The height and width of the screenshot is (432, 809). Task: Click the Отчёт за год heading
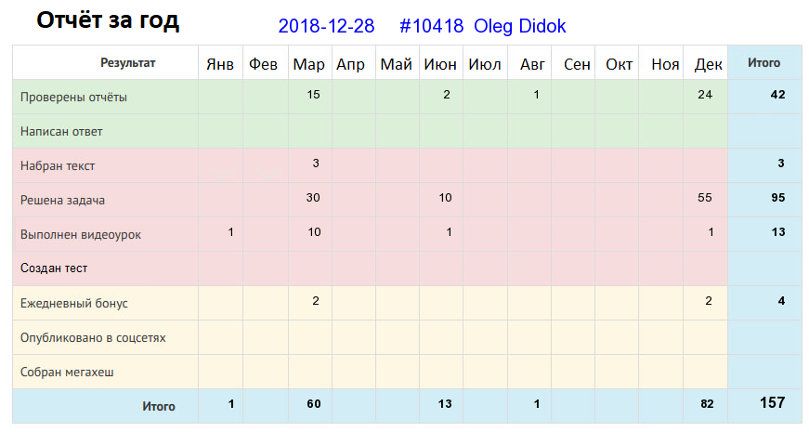(108, 20)
